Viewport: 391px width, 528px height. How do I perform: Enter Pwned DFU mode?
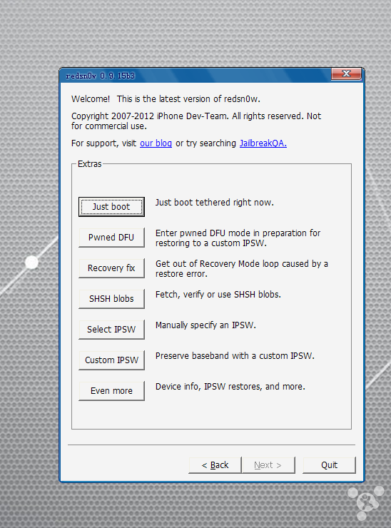pyautogui.click(x=111, y=238)
